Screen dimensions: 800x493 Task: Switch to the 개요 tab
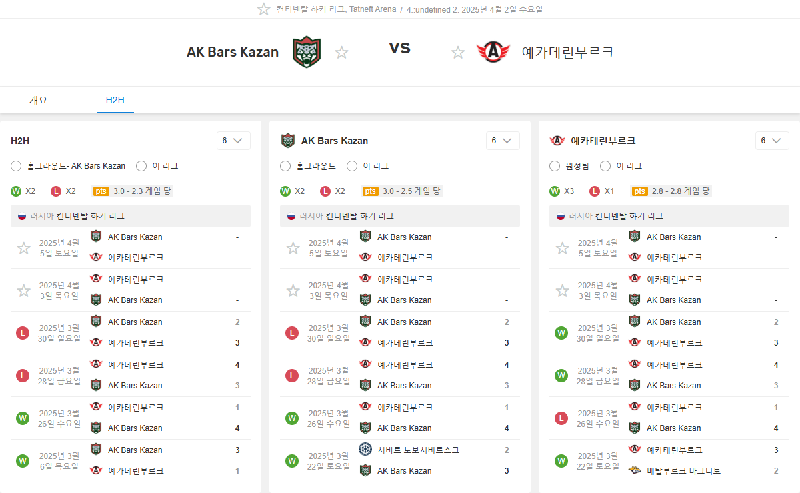(x=39, y=100)
